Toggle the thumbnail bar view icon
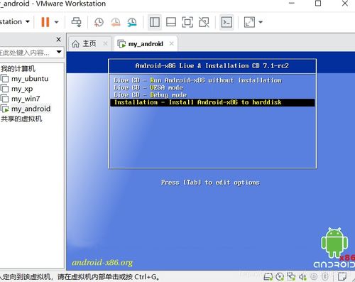Screen dimensions: 355x282 click(171, 22)
